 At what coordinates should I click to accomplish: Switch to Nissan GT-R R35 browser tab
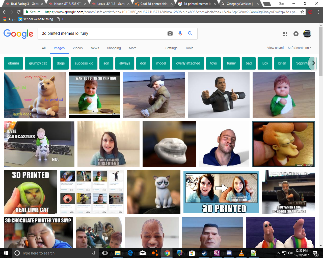tap(67, 4)
